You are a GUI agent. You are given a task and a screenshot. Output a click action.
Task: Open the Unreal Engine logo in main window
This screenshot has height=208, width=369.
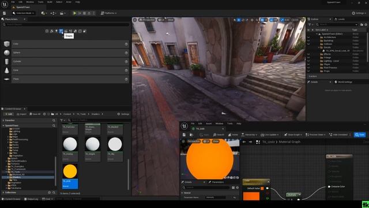click(4, 4)
